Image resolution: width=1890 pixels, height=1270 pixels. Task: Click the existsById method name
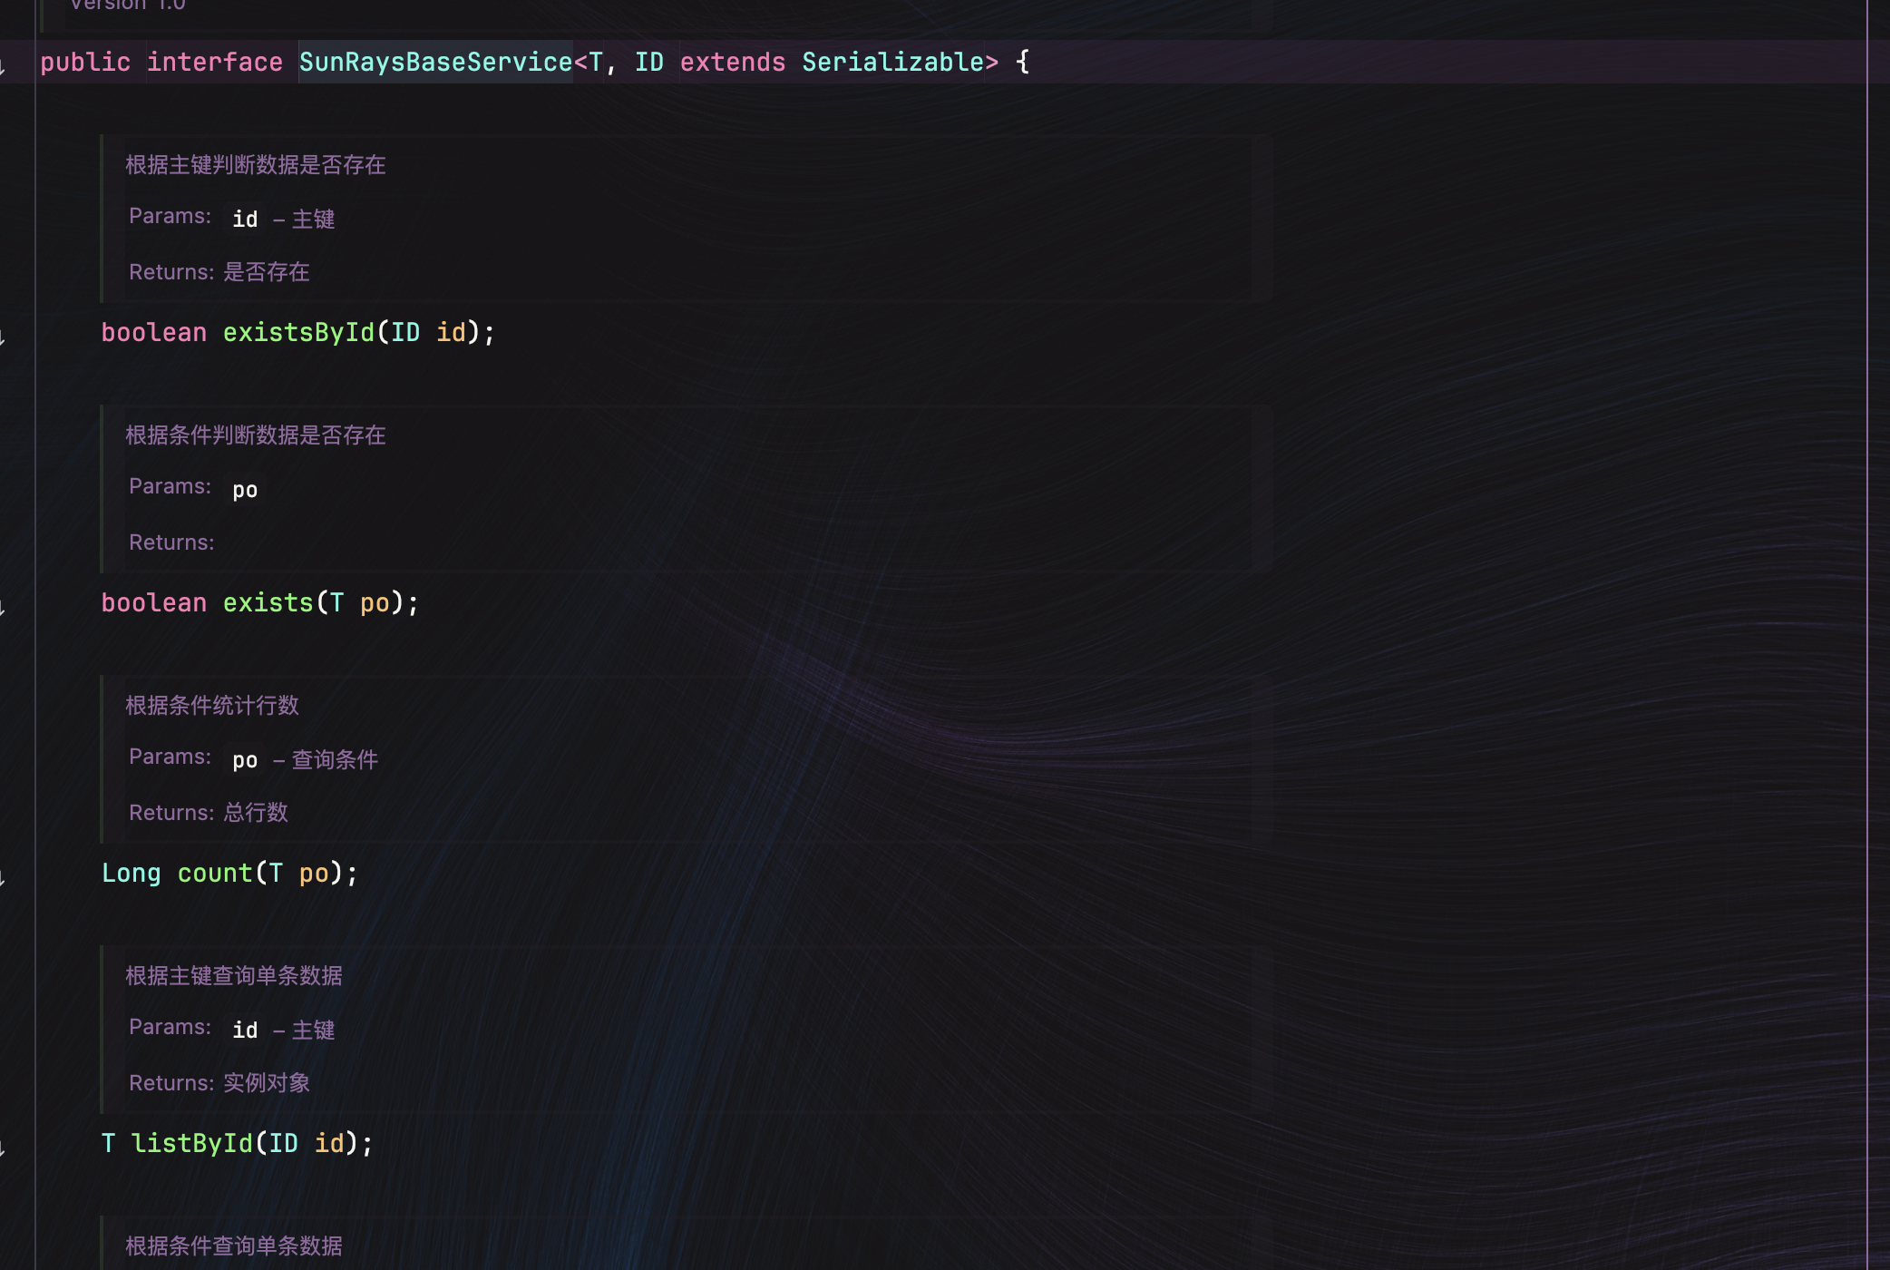[x=299, y=333]
